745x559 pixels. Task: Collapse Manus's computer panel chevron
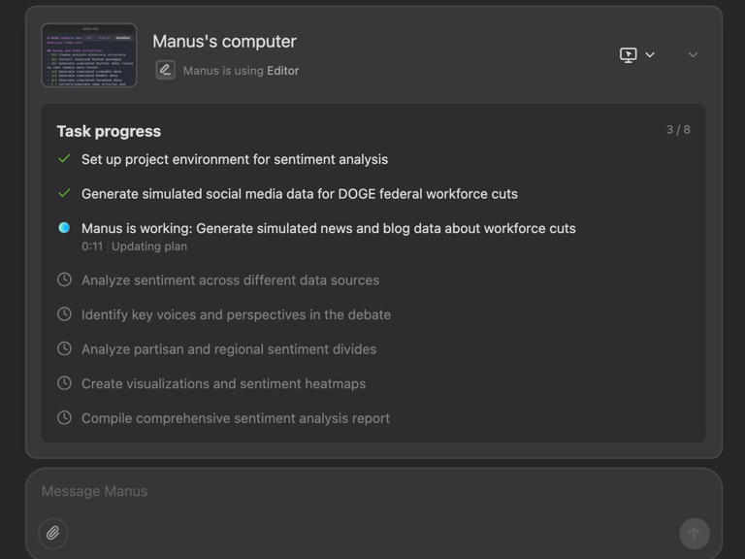tap(693, 55)
